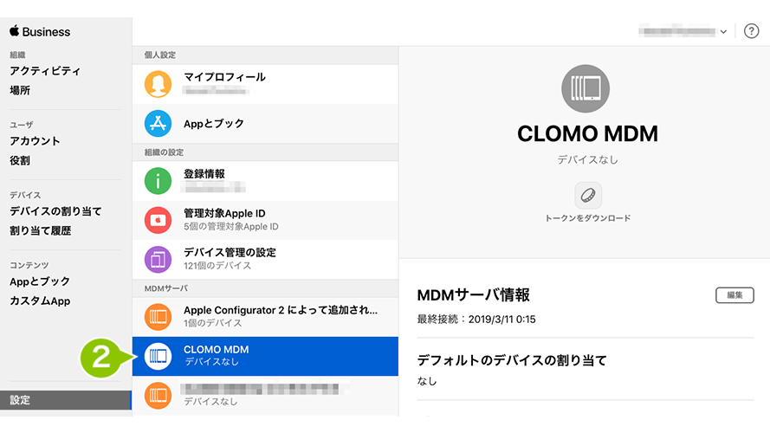Click the My Profile avatar icon
Viewport: 770px width, 433px height.
coord(158,84)
